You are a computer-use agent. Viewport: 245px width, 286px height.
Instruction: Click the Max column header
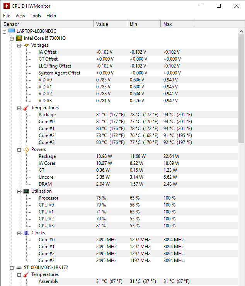(x=177, y=24)
